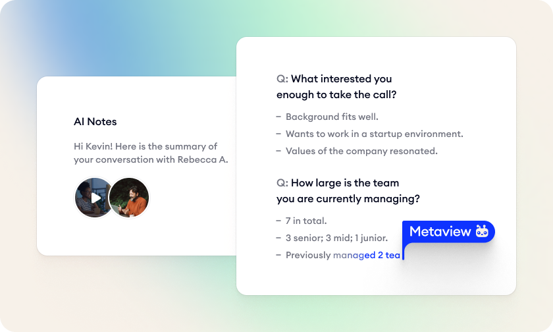Click the '7 in total.' note
The width and height of the screenshot is (553, 332).
pyautogui.click(x=306, y=221)
